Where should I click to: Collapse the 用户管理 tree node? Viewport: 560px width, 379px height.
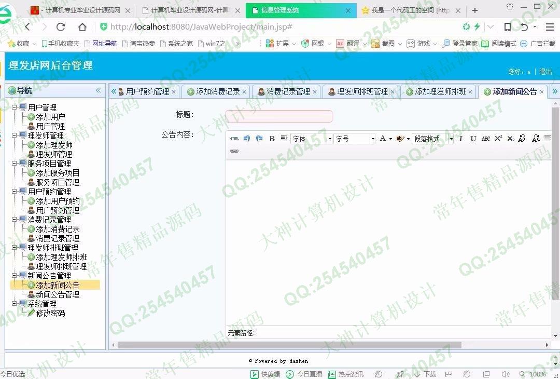click(x=15, y=107)
